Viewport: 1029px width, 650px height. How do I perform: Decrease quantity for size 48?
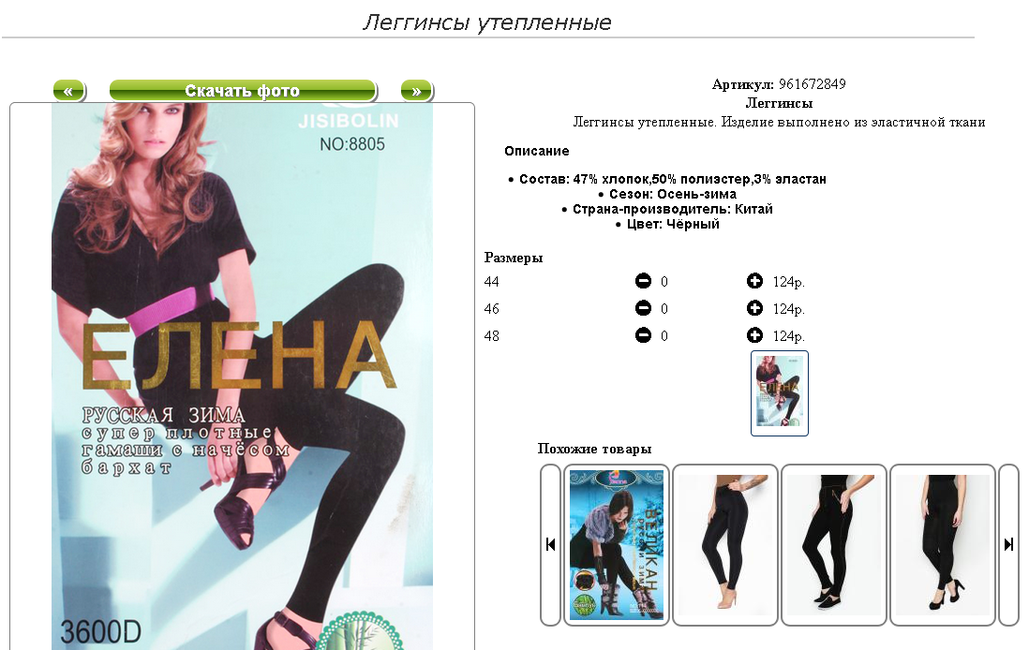pos(643,335)
